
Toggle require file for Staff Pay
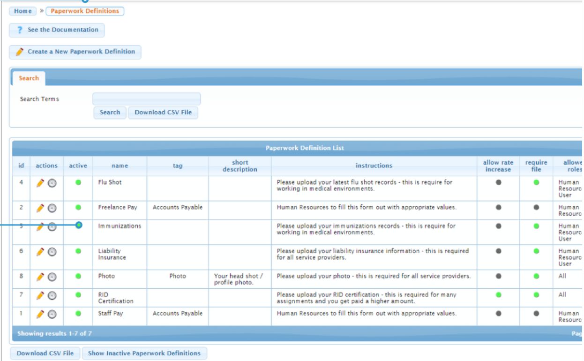point(536,313)
